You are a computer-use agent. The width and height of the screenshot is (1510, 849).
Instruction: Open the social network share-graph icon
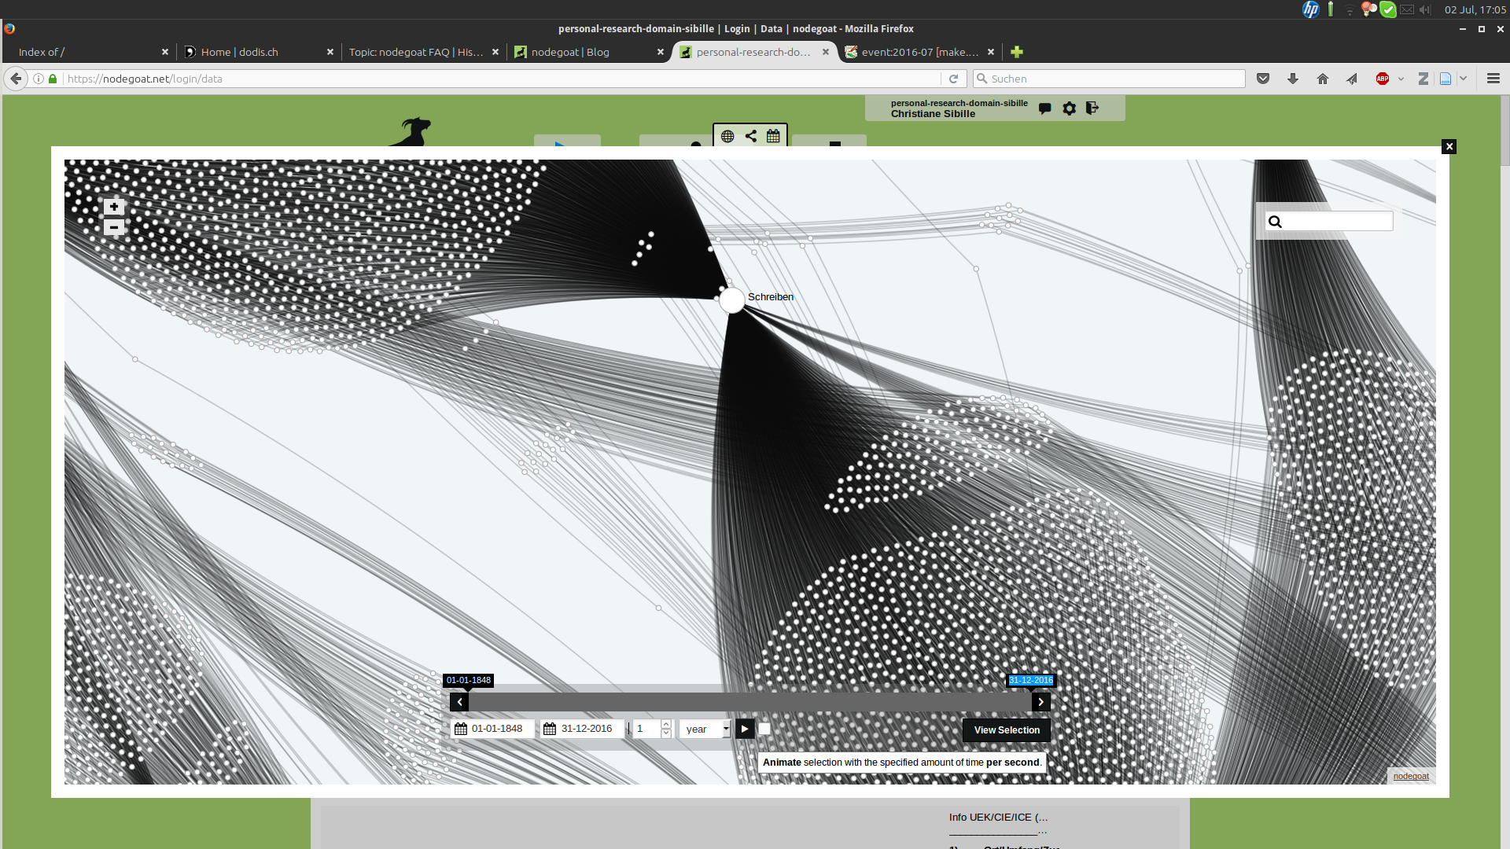click(x=751, y=136)
